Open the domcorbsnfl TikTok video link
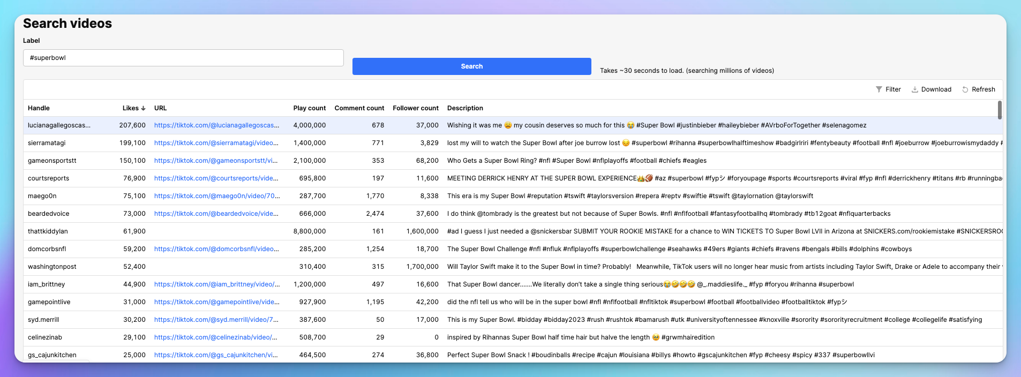This screenshot has width=1021, height=377. pyautogui.click(x=216, y=249)
